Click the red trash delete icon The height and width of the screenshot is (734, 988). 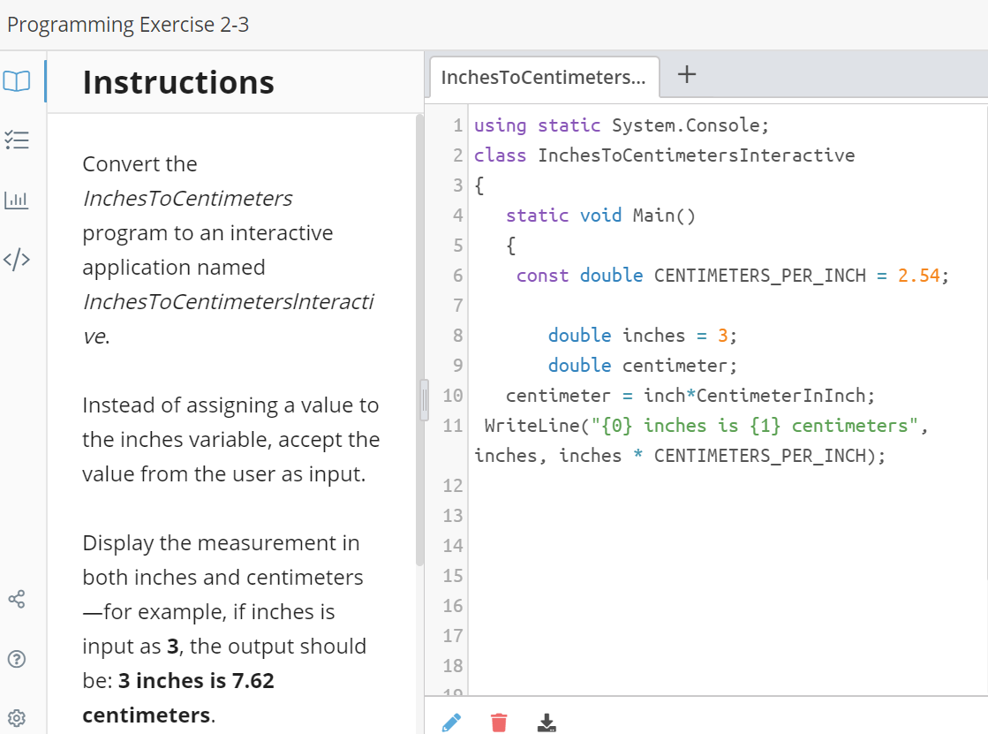click(x=499, y=722)
